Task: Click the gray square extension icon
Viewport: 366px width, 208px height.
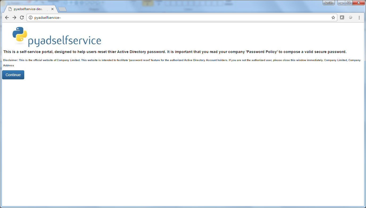Action: (342, 18)
